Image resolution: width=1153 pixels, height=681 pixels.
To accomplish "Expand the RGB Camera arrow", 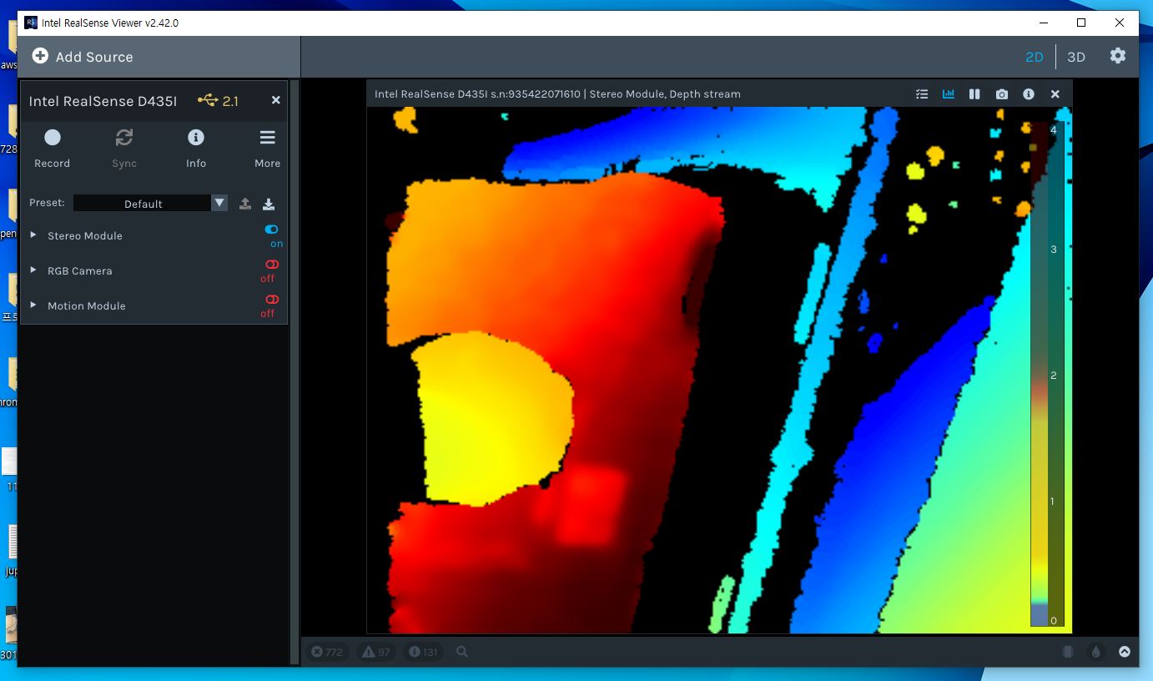I will tap(33, 270).
